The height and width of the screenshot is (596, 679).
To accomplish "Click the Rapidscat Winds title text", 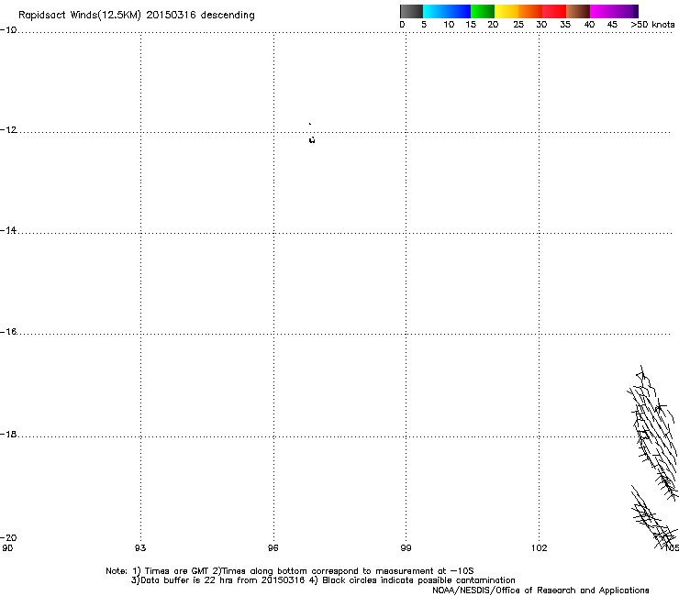I will click(137, 16).
